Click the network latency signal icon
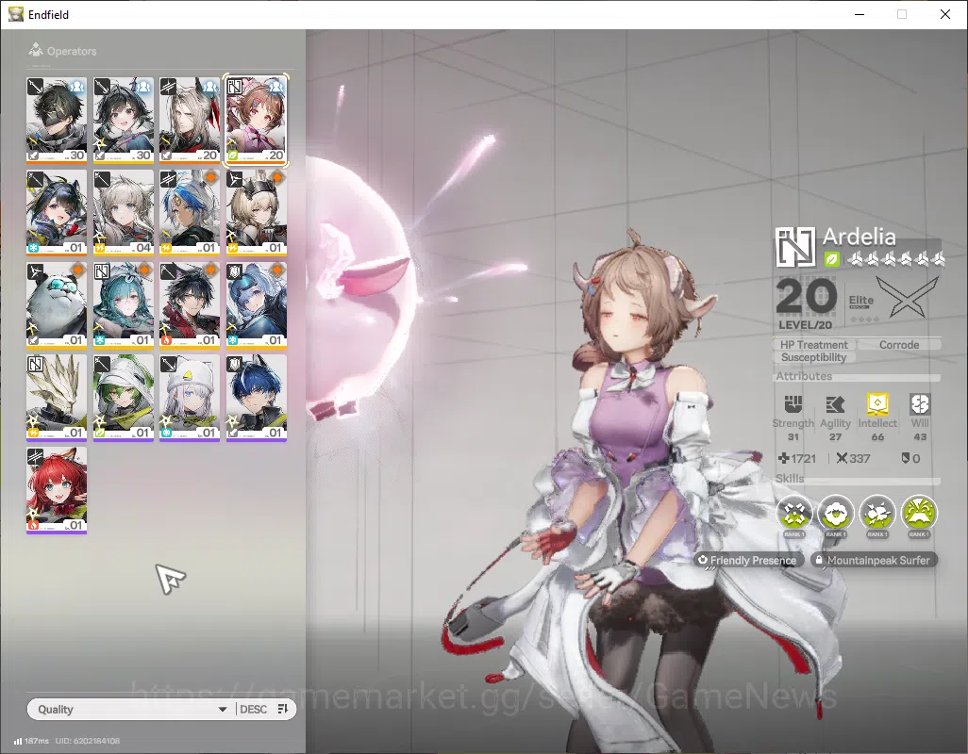Viewport: 968px width, 754px height. [x=18, y=741]
